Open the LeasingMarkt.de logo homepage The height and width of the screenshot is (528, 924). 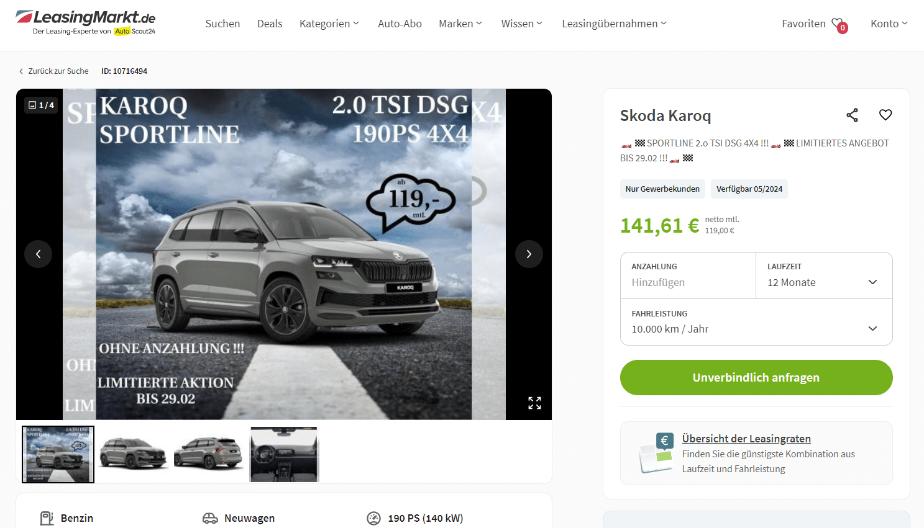pyautogui.click(x=86, y=23)
